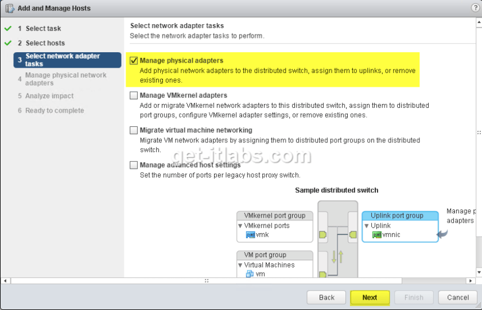Click vertical scrollbar down arrow
Screen dimensions: 482x310
click(x=479, y=272)
